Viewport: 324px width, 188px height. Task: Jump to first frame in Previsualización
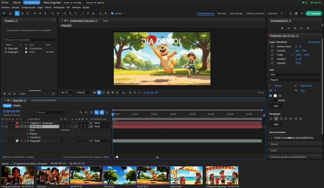click(x=282, y=28)
